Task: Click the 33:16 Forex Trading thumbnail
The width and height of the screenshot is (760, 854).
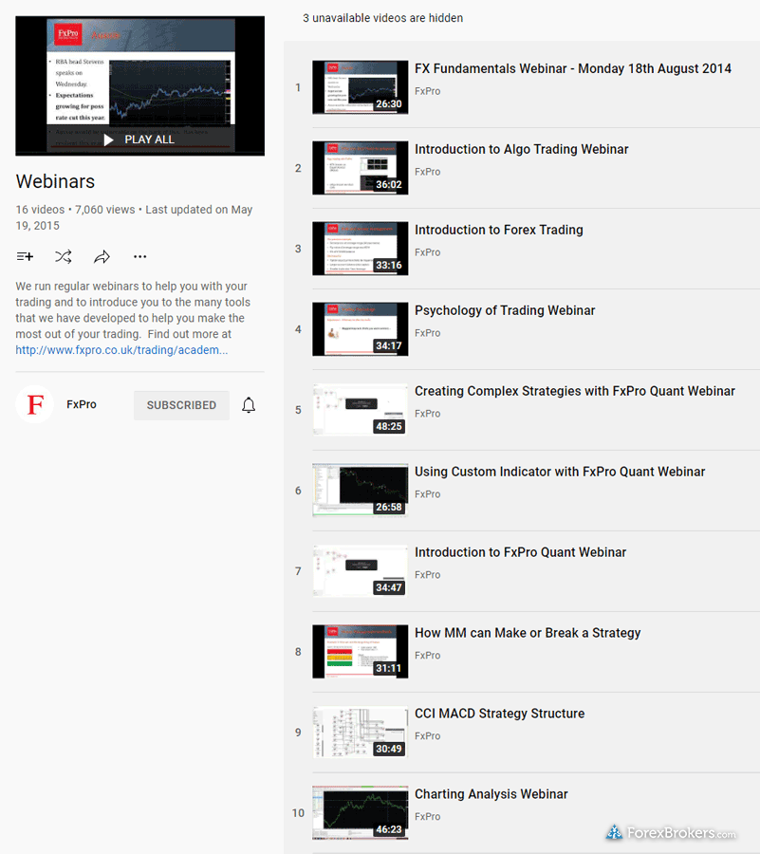Action: (361, 249)
